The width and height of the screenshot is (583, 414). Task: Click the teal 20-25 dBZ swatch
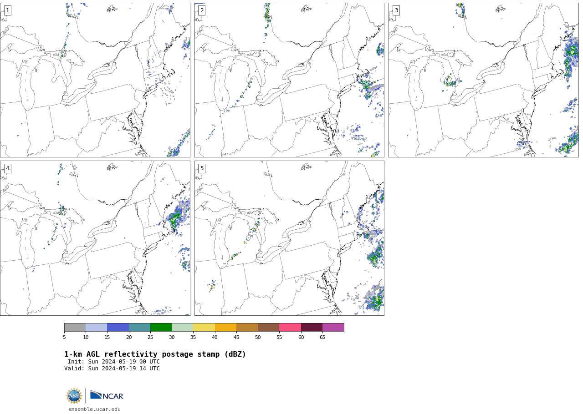pos(139,328)
